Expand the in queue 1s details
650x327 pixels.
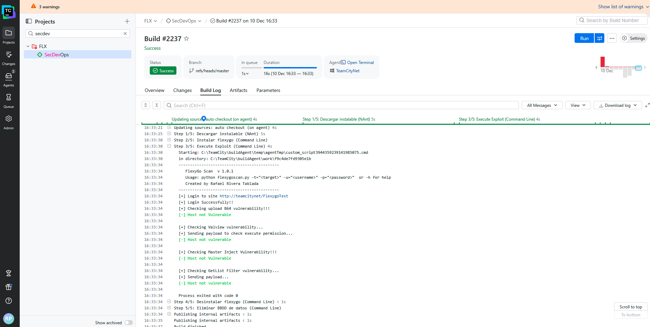coord(245,74)
